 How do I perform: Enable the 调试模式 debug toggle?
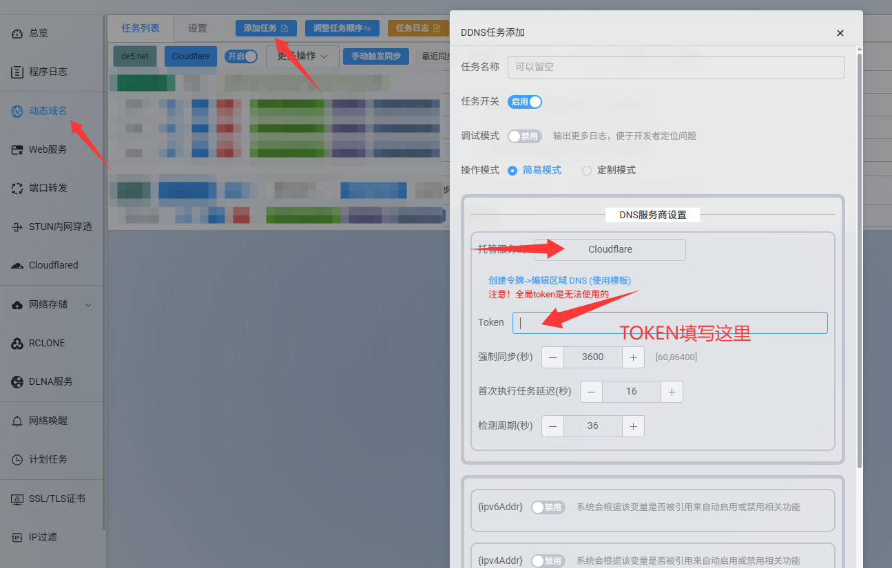(525, 136)
